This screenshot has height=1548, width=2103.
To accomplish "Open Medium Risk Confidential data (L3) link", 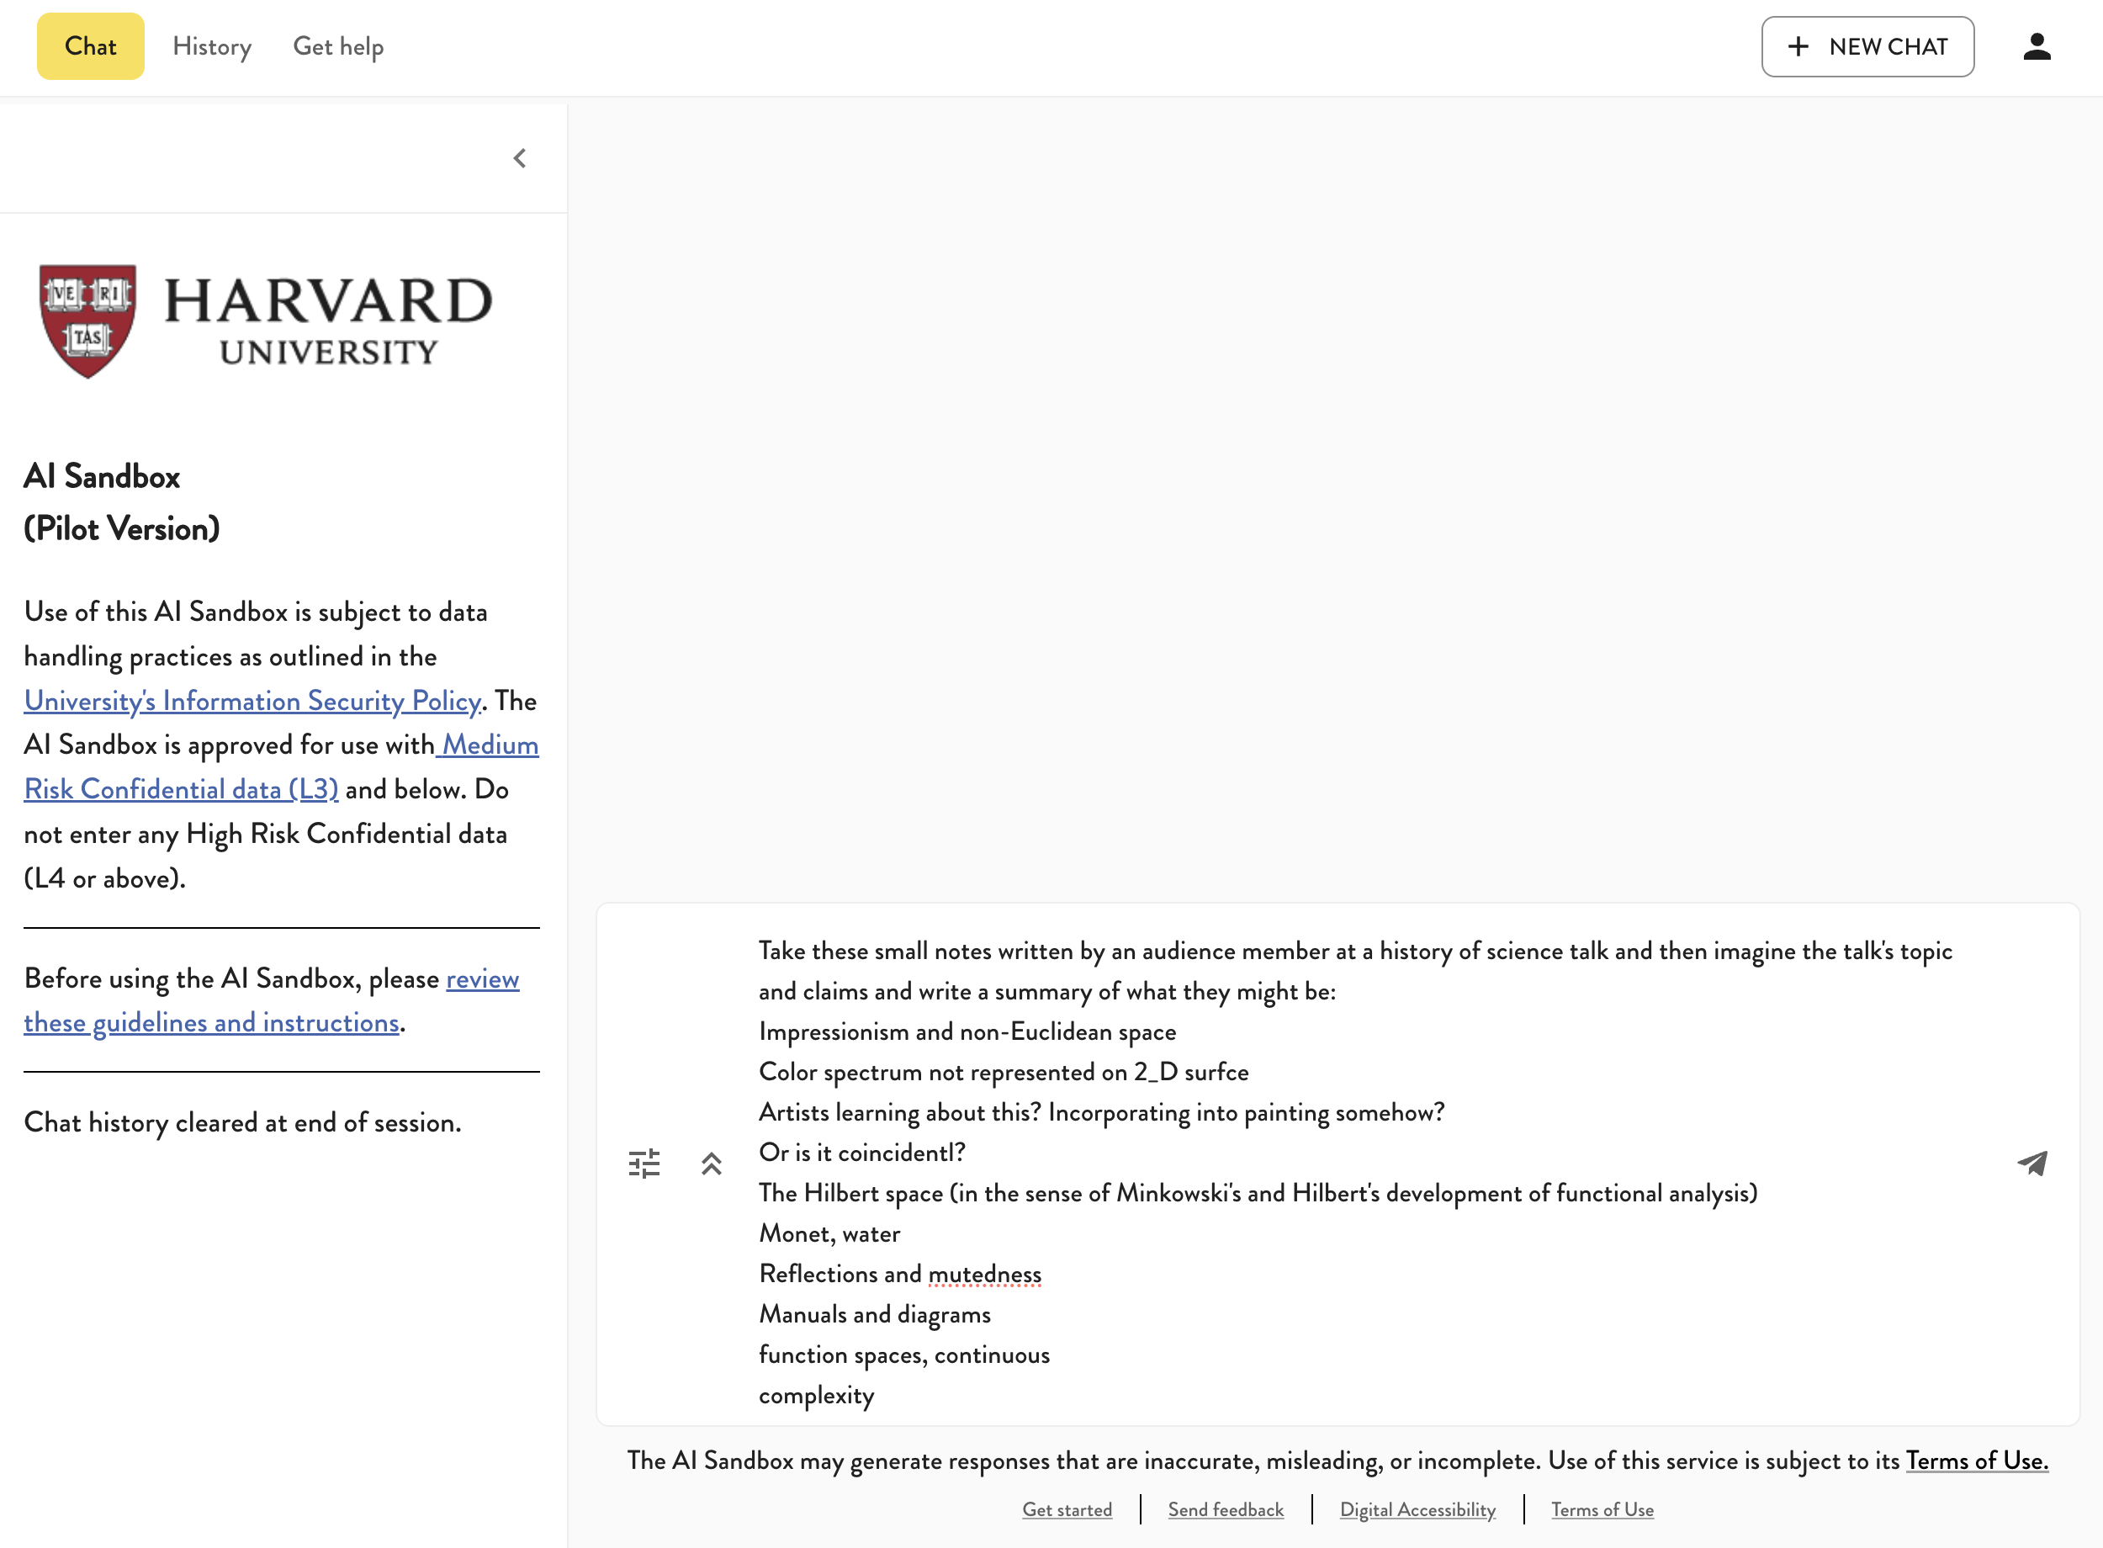I will (x=181, y=789).
